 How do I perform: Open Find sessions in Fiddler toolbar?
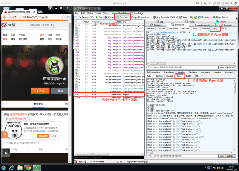tap(174, 17)
